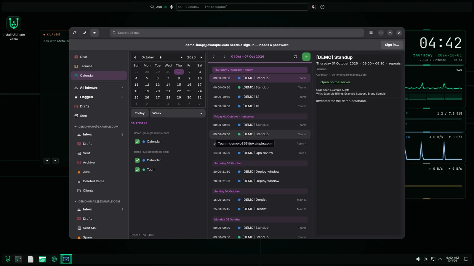This screenshot has height=266, width=474.
Task: Toggle demo-o365 Calendar checkbox
Action: pyautogui.click(x=137, y=160)
